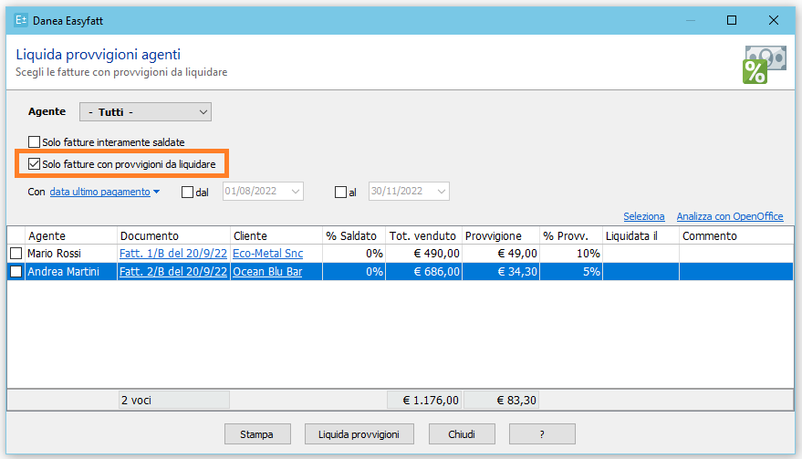The image size is (802, 459).
Task: Tick the Andrea Martini row checkbox
Action: [16, 272]
